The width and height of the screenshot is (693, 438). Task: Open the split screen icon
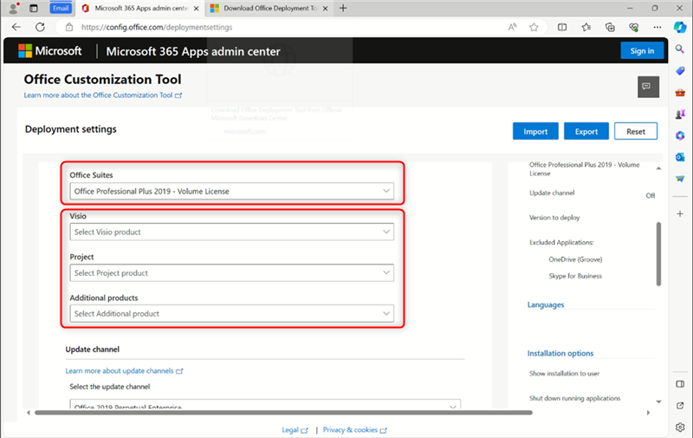[562, 28]
